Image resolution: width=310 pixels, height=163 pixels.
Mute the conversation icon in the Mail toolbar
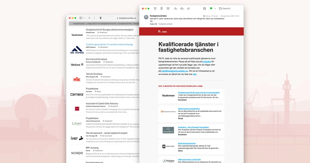pos(204,9)
